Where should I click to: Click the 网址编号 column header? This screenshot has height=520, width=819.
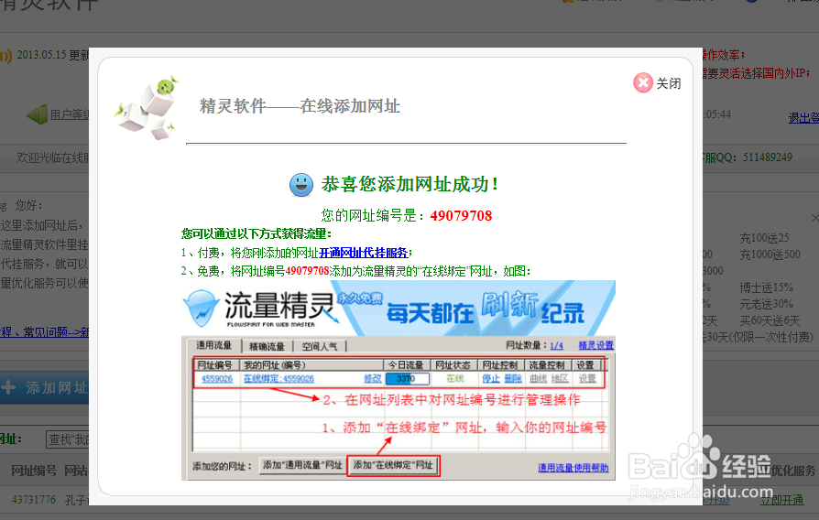pyautogui.click(x=215, y=365)
